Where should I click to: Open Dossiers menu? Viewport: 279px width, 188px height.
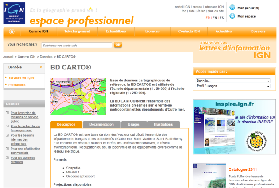(x=258, y=31)
